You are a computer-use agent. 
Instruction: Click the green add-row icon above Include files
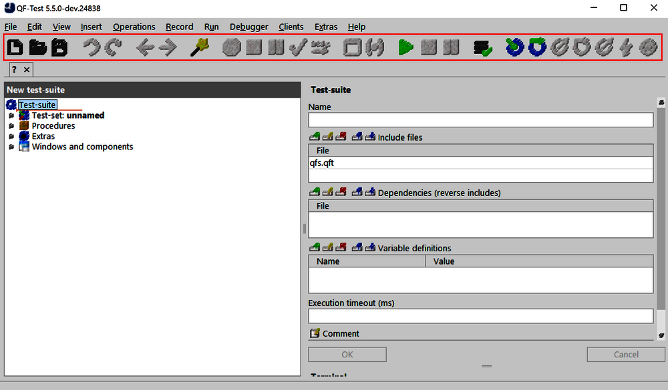click(x=315, y=137)
